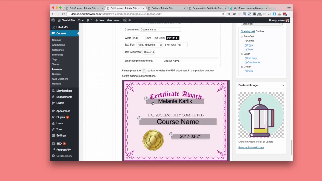Open Orders in the sidebar

point(60,103)
